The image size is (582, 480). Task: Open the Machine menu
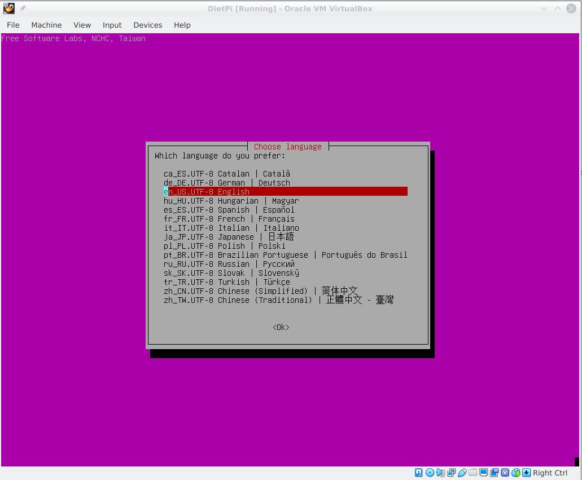click(46, 25)
